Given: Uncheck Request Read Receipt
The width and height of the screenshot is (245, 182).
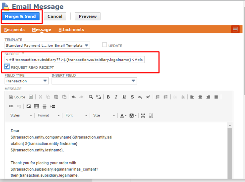Looking at the screenshot, I should [7, 67].
